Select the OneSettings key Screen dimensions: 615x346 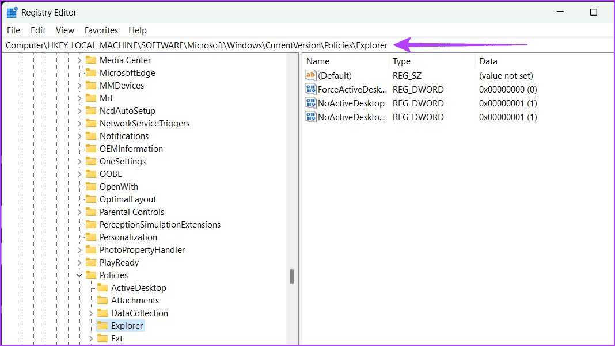[123, 162]
